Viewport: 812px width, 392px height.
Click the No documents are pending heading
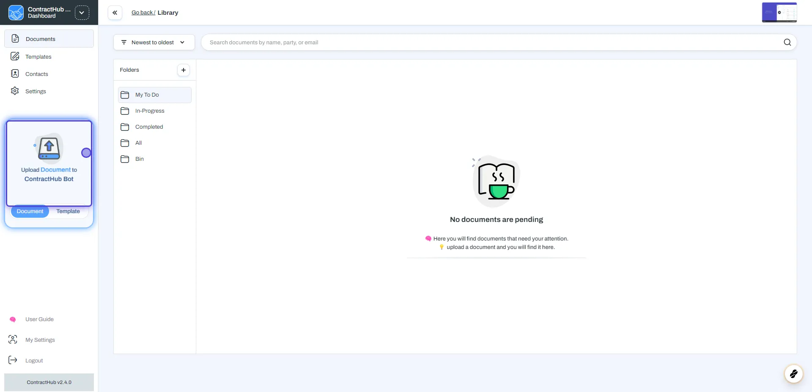(497, 219)
